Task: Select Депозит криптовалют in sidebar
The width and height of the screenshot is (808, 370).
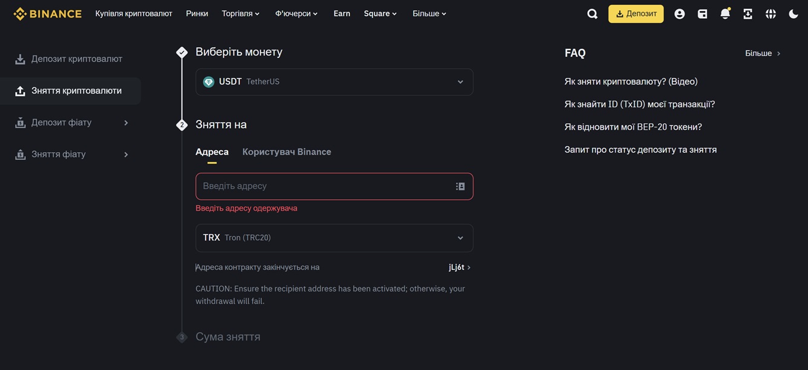Action: coord(70,59)
